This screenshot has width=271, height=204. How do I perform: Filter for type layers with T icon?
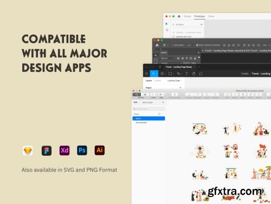point(186,58)
